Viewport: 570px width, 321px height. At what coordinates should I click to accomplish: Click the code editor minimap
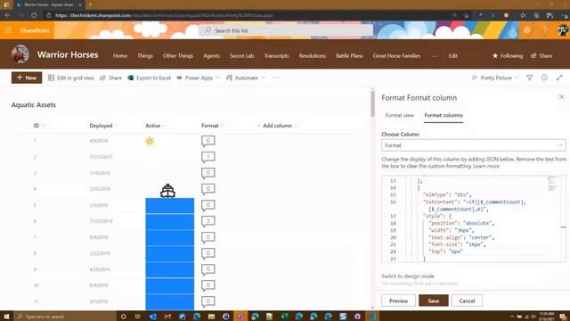click(553, 183)
